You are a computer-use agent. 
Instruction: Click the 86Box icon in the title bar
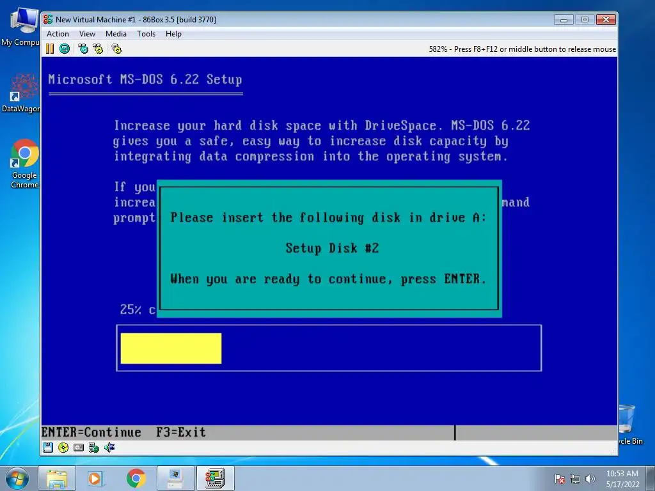48,19
